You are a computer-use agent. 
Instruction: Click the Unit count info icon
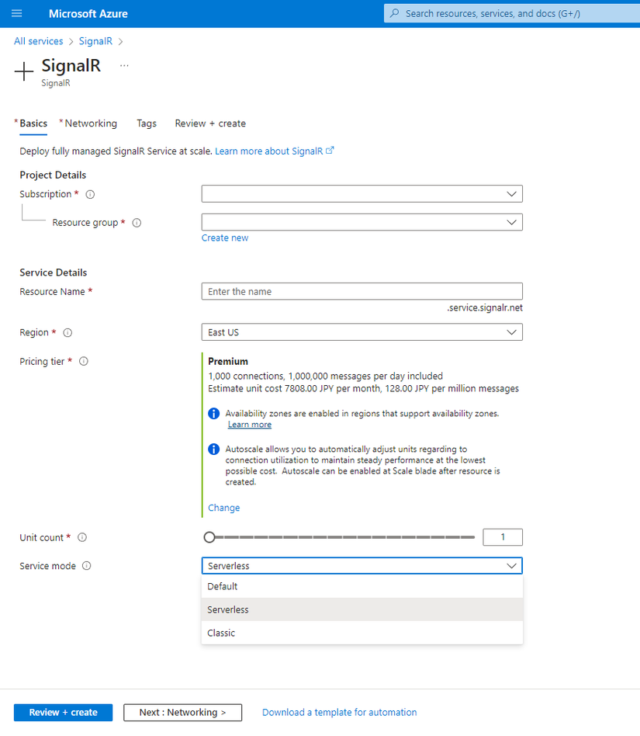pyautogui.click(x=82, y=537)
